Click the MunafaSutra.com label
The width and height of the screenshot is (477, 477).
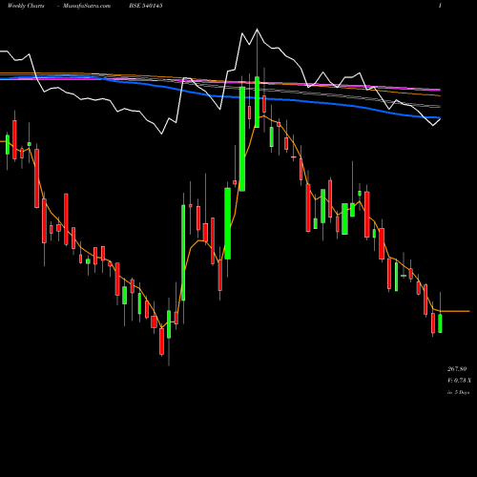click(x=87, y=6)
